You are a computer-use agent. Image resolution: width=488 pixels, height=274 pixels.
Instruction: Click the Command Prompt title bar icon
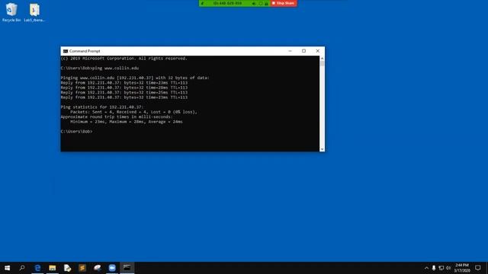tap(66, 51)
